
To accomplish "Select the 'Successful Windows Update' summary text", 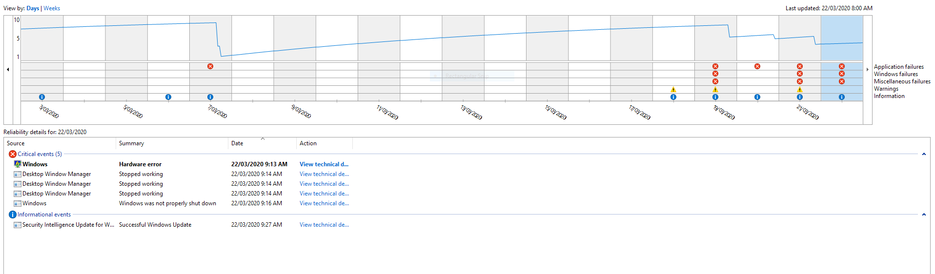I will (x=155, y=225).
